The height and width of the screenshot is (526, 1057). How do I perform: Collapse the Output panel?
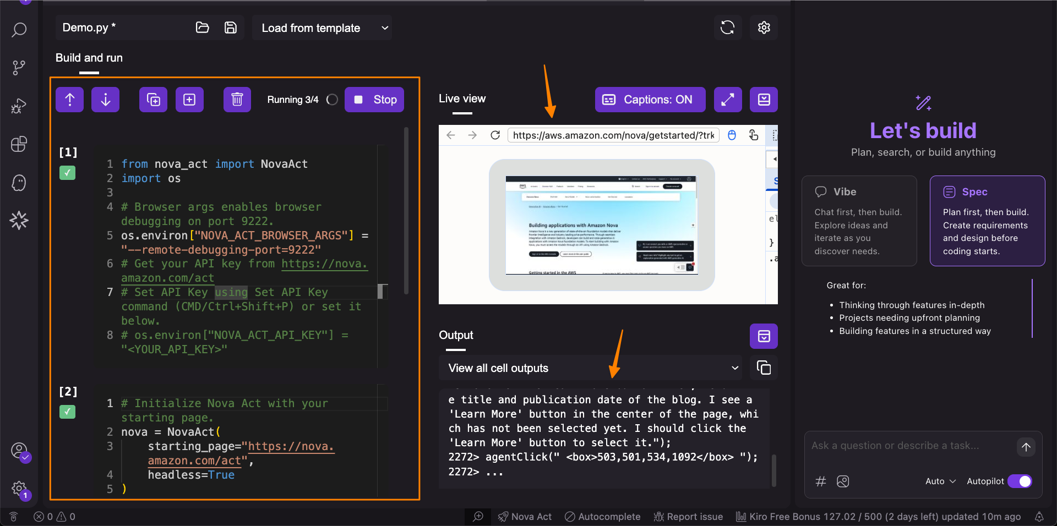point(764,336)
